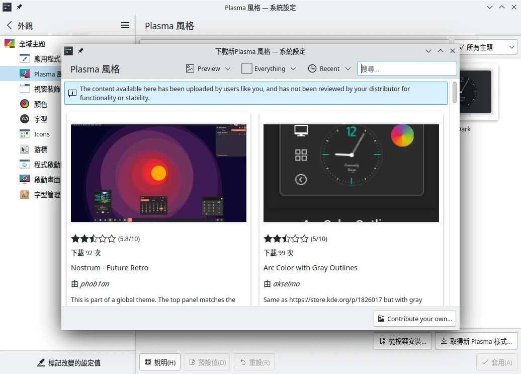Click the Nostrum - Future Retro preview image
The width and height of the screenshot is (521, 374).
pos(158,173)
